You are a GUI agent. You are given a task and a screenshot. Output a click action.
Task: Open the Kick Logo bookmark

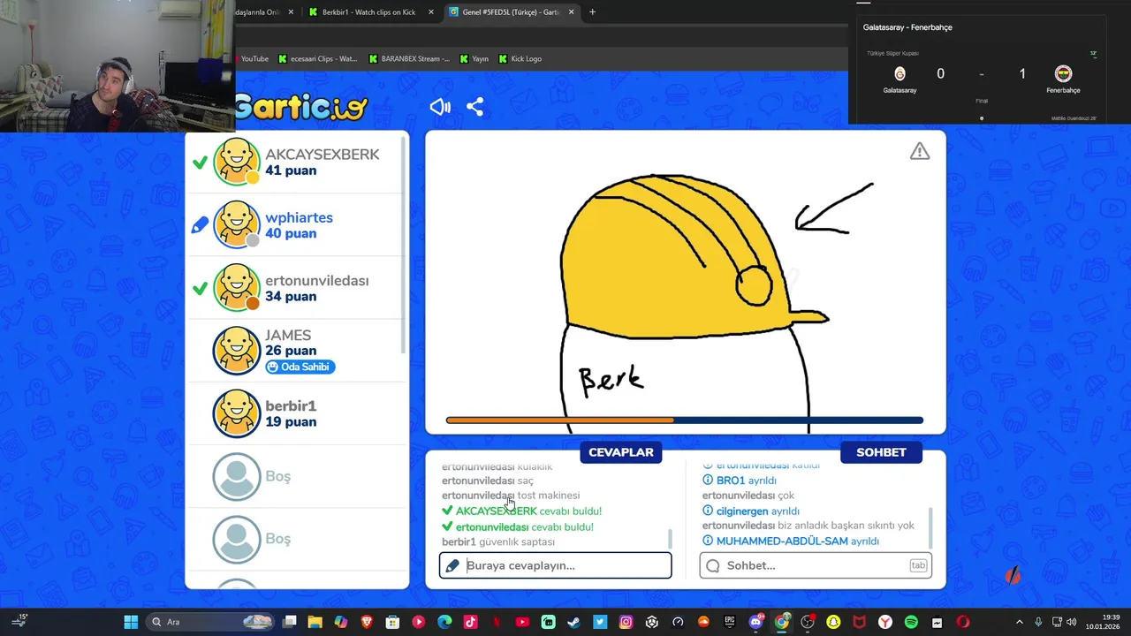520,59
